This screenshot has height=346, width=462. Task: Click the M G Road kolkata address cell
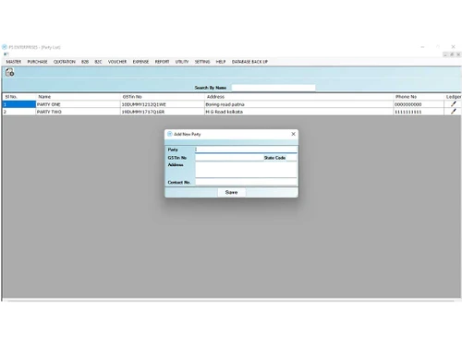click(x=298, y=112)
